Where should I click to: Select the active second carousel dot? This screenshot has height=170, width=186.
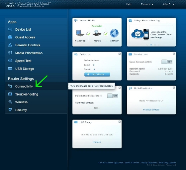click(x=151, y=45)
